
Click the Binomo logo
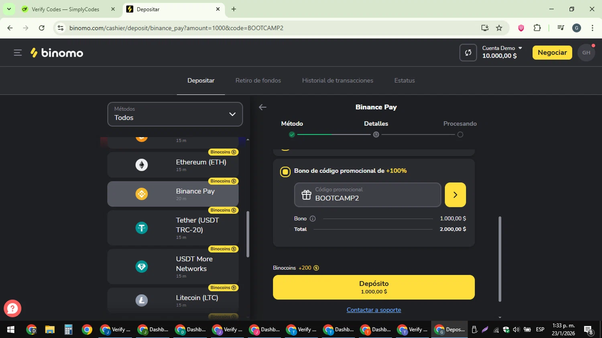[57, 53]
